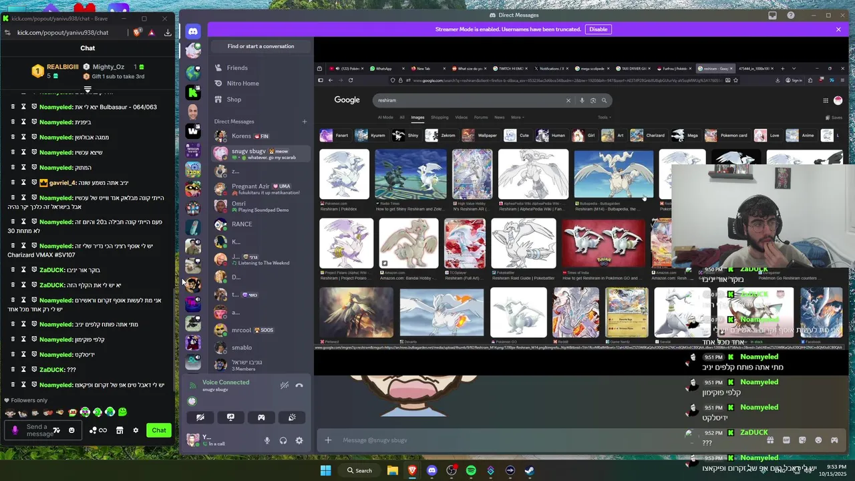This screenshot has width=855, height=481.
Task: Click Windows taskbar Search box
Action: pyautogui.click(x=359, y=470)
